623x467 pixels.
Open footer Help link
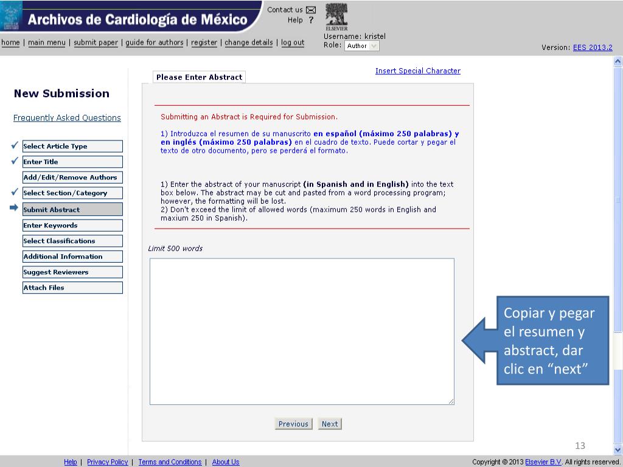point(71,462)
